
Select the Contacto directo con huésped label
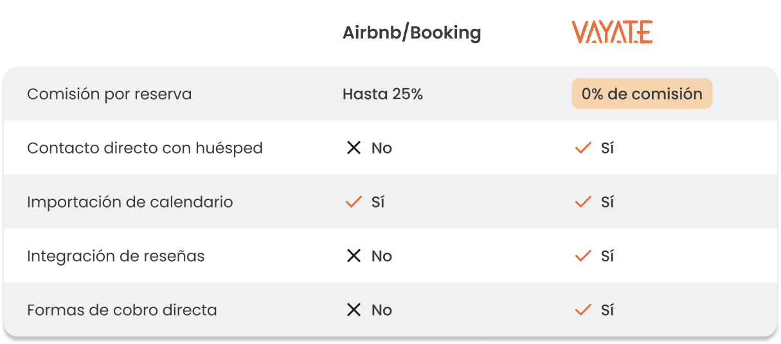pyautogui.click(x=145, y=148)
